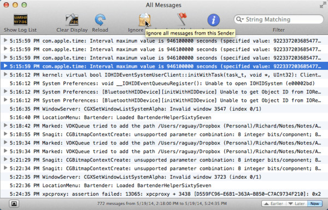Go to Now in the log

pyautogui.click(x=315, y=203)
